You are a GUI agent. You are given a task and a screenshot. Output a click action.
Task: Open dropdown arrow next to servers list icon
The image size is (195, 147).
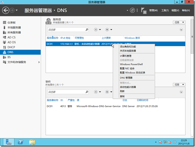[x=100, y=30]
